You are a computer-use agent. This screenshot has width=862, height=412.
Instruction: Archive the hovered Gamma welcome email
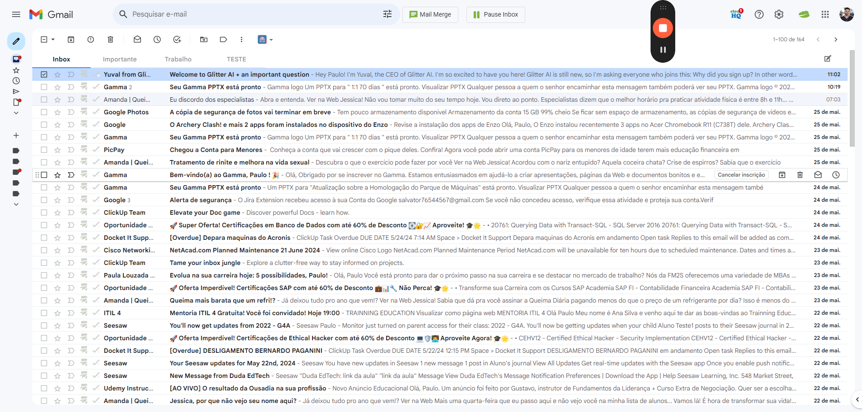tap(782, 175)
